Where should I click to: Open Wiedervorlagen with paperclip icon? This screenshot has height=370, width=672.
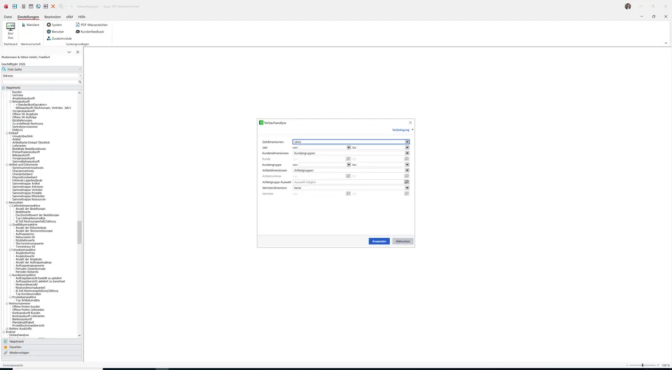41,353
